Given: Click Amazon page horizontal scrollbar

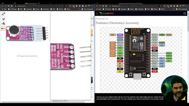Looking at the screenshot, I should tap(43, 102).
